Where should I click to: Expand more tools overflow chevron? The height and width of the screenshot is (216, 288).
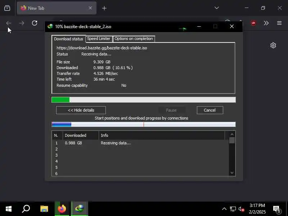pyautogui.click(x=266, y=23)
